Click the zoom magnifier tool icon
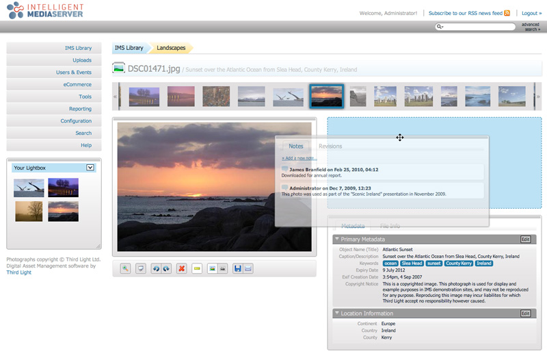 125,268
